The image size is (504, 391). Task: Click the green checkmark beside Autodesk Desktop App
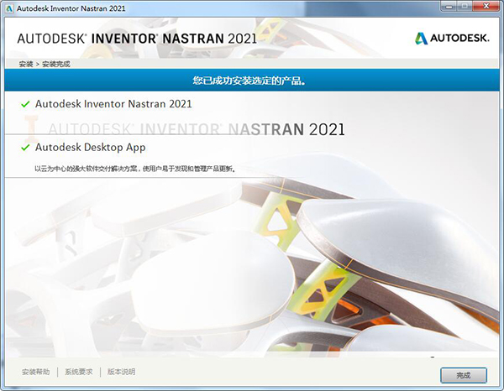click(x=25, y=148)
